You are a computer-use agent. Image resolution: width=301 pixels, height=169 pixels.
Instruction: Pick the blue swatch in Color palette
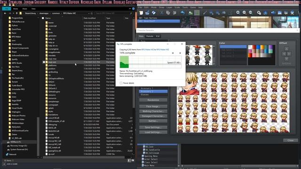coord(258,47)
